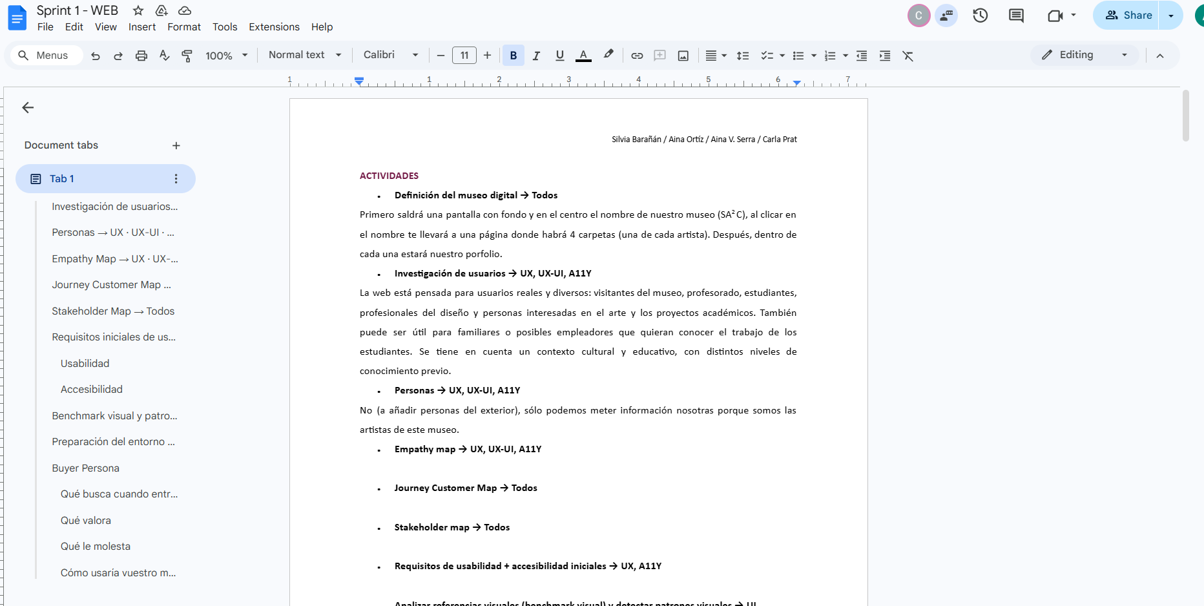The width and height of the screenshot is (1204, 606).
Task: Click the insert image icon
Action: click(683, 56)
